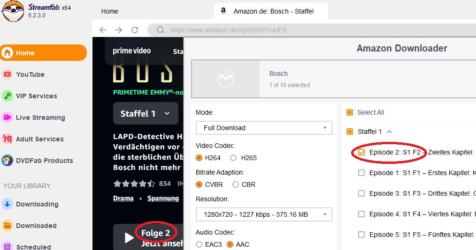Select CVBR bitrate adaption

click(x=199, y=184)
